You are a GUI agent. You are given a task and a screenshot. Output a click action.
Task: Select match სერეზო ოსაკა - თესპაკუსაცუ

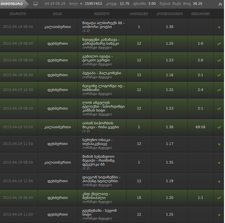point(97,142)
